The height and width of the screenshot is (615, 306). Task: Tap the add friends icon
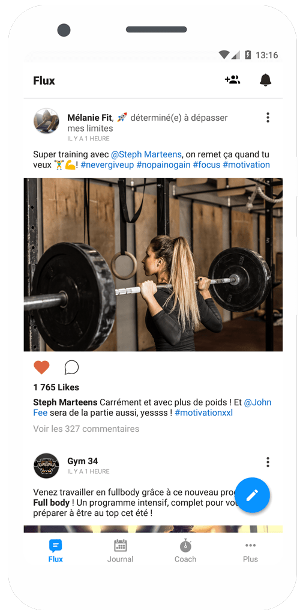click(x=232, y=80)
